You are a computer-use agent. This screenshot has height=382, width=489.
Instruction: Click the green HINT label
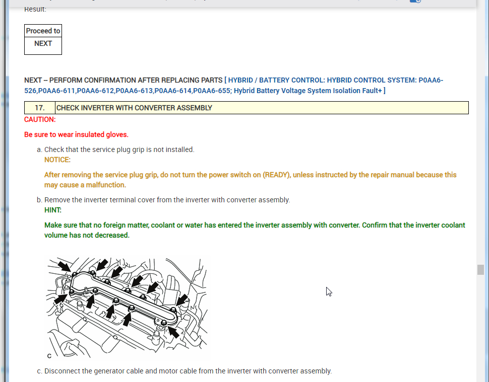[53, 210]
